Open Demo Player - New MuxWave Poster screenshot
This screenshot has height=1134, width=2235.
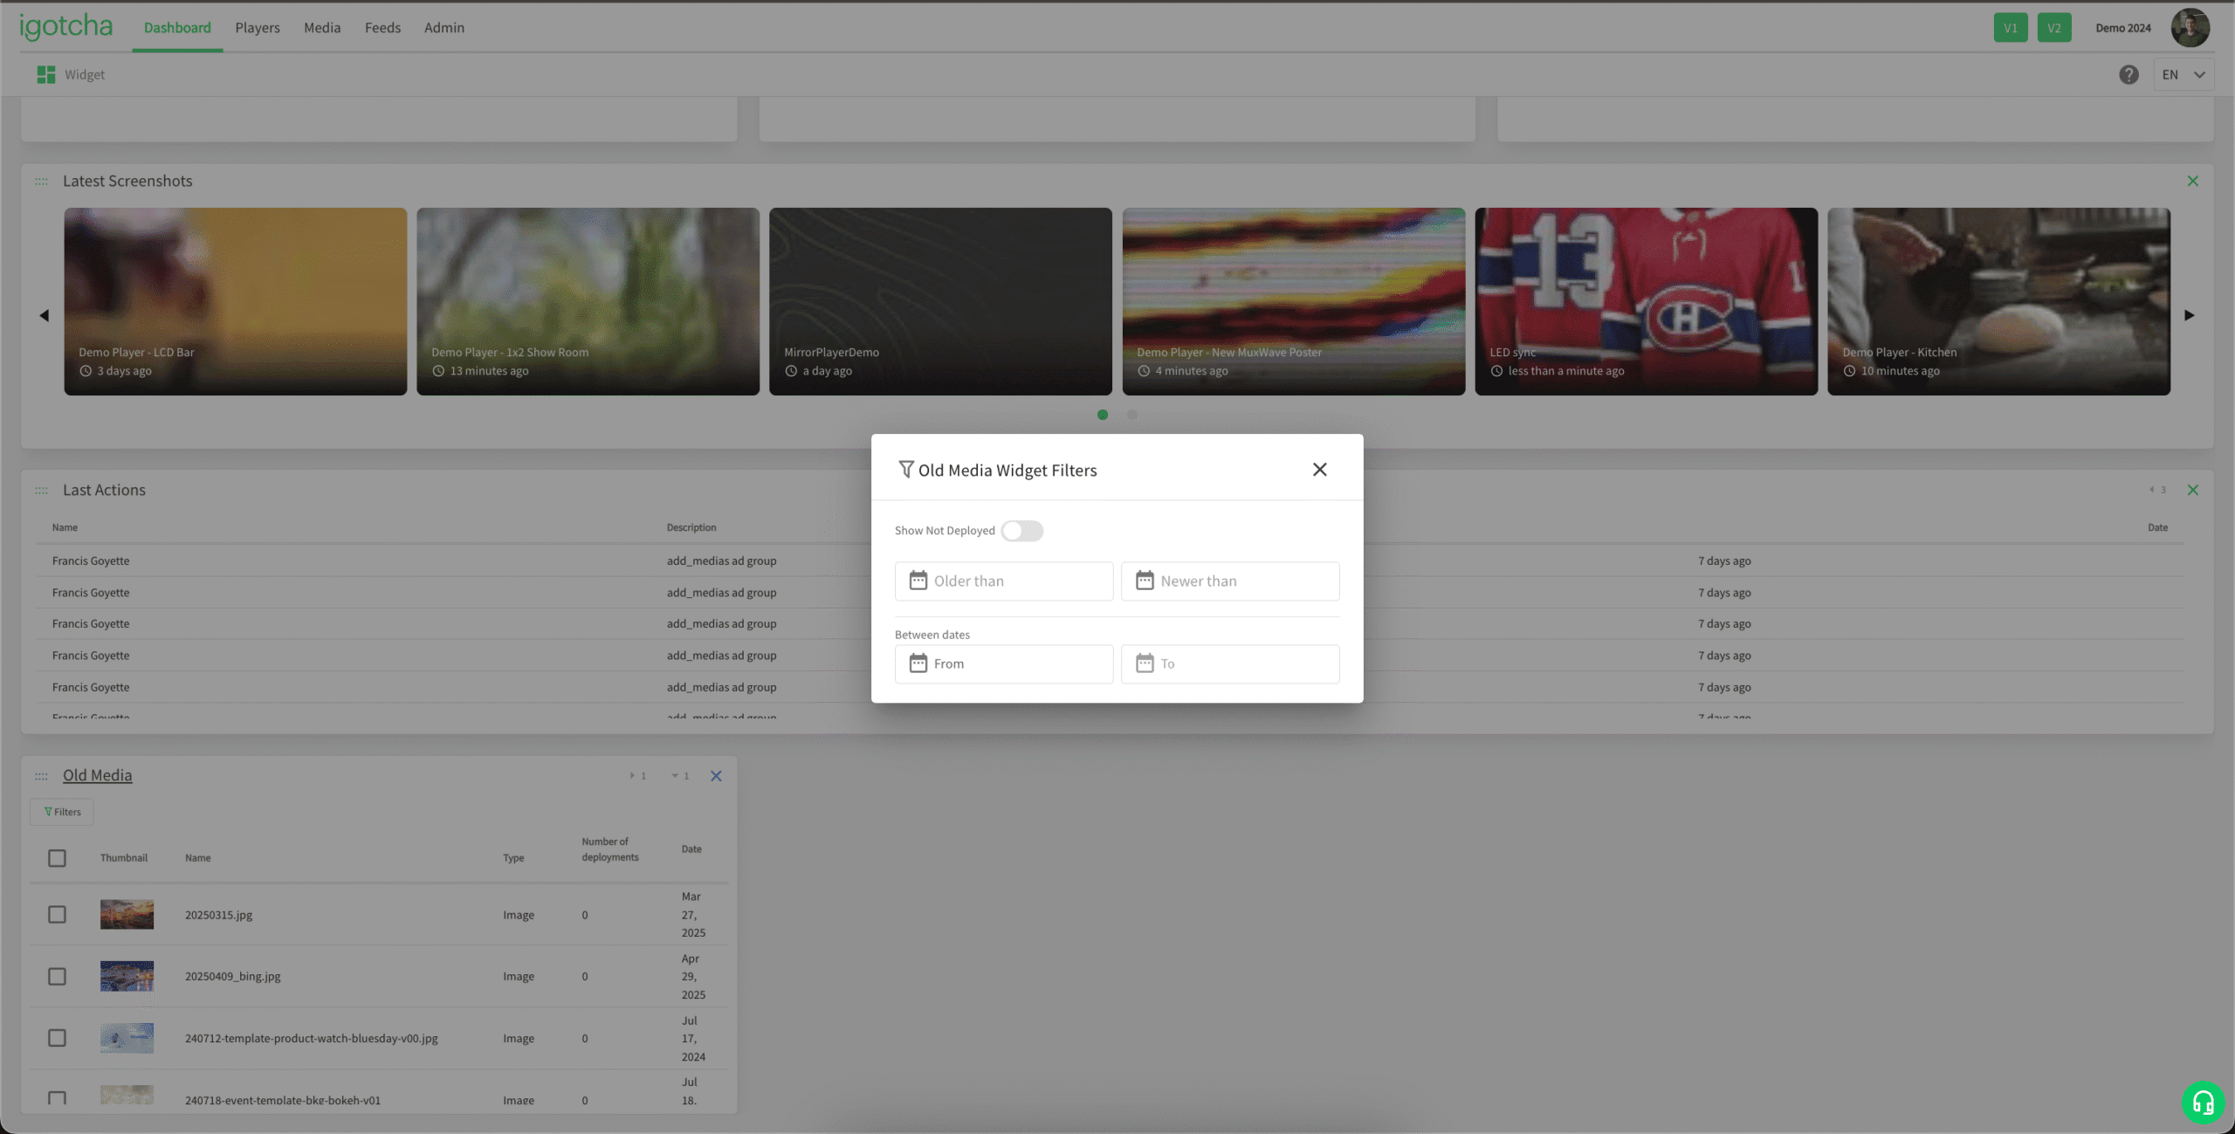(x=1294, y=301)
